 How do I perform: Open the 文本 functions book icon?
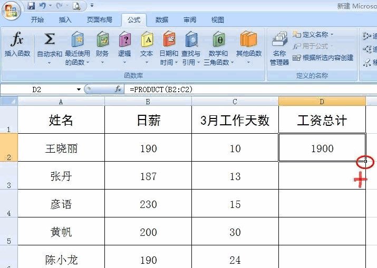coord(147,39)
